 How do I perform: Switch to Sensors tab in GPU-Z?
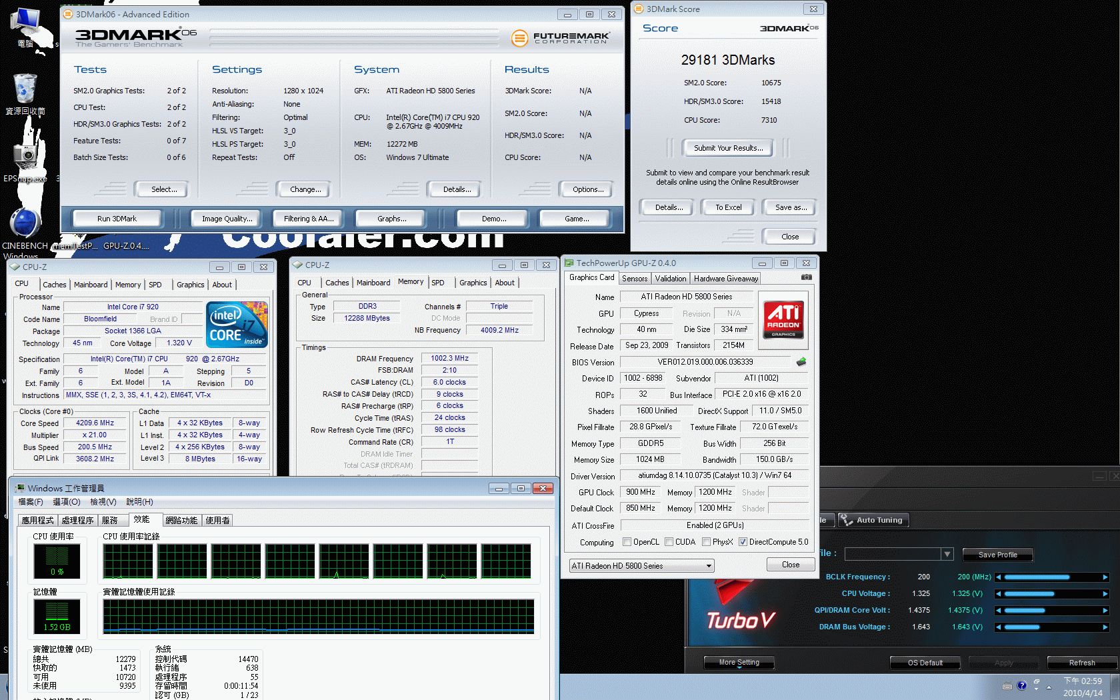coord(635,279)
